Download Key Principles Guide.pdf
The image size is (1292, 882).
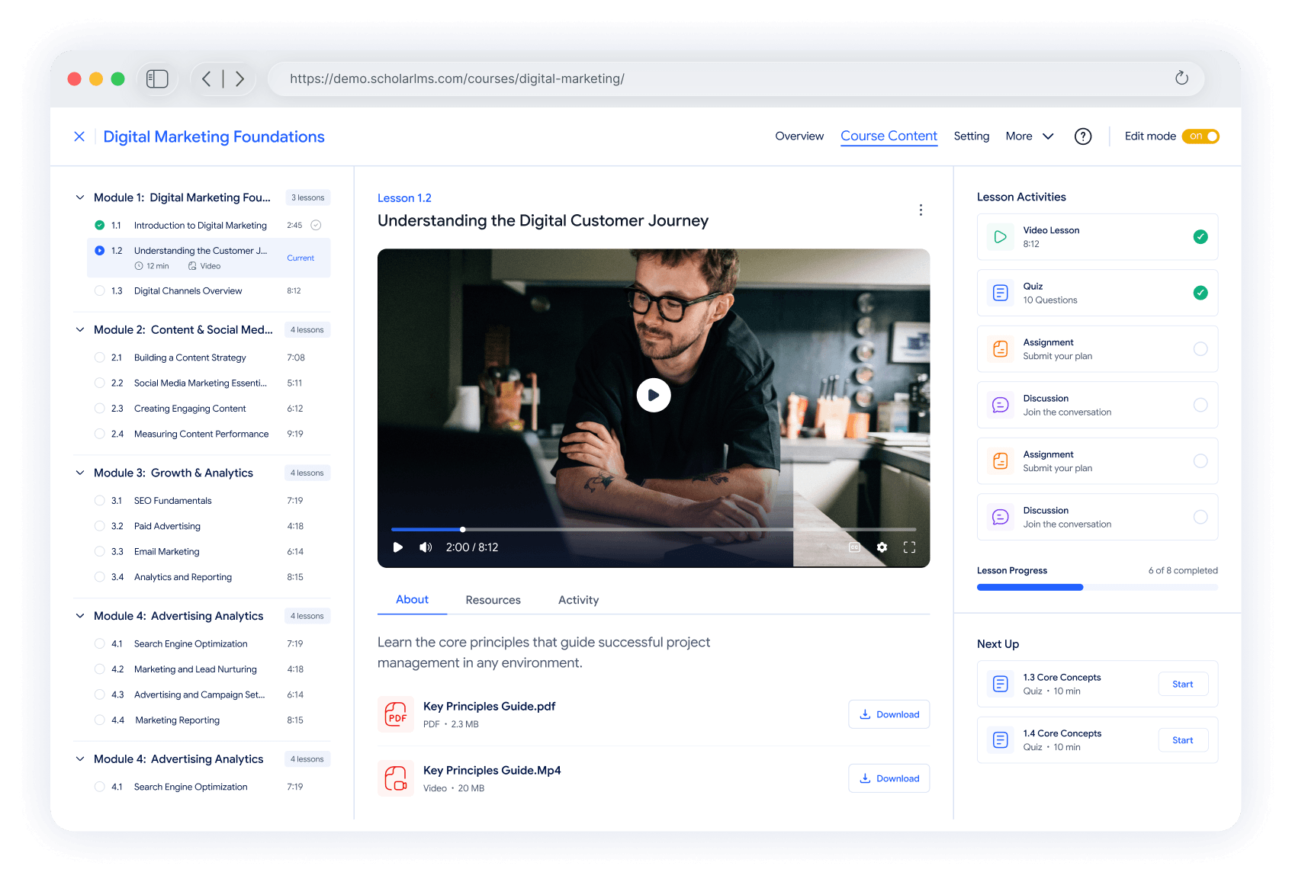[x=889, y=714]
